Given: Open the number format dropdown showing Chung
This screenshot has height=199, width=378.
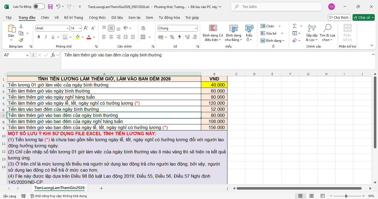Looking at the screenshot, I should [x=196, y=28].
